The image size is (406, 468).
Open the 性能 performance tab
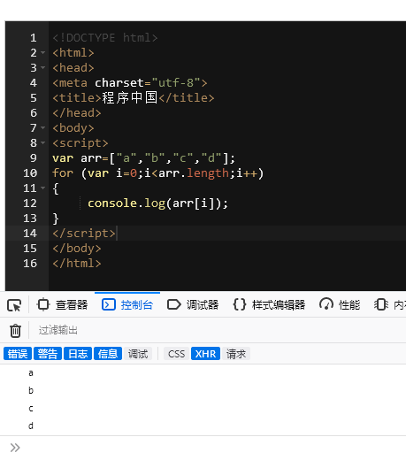[340, 304]
